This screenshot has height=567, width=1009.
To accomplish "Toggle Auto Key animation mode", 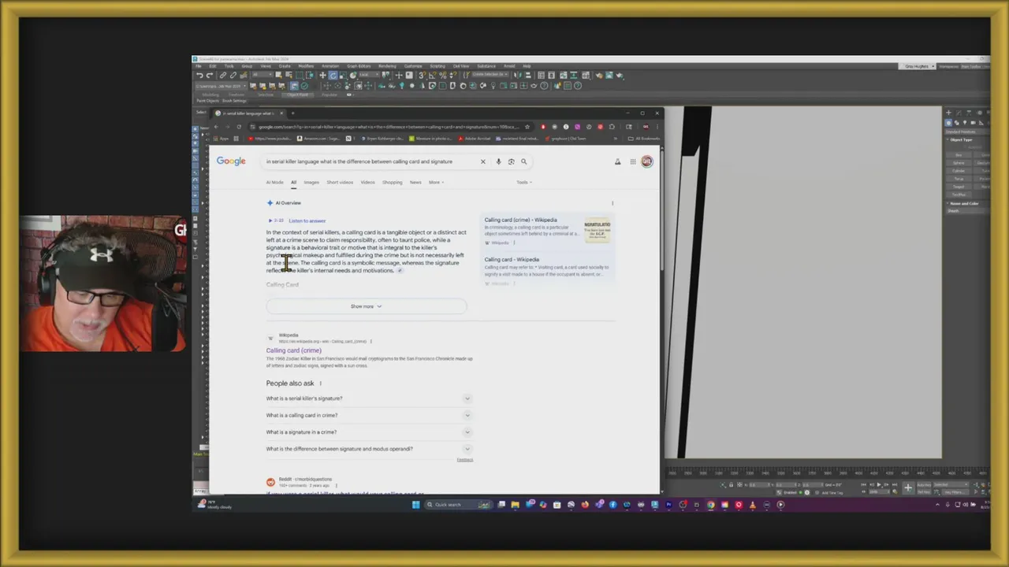I will [x=924, y=484].
